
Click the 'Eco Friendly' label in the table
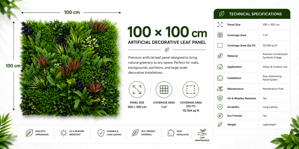(x=235, y=116)
